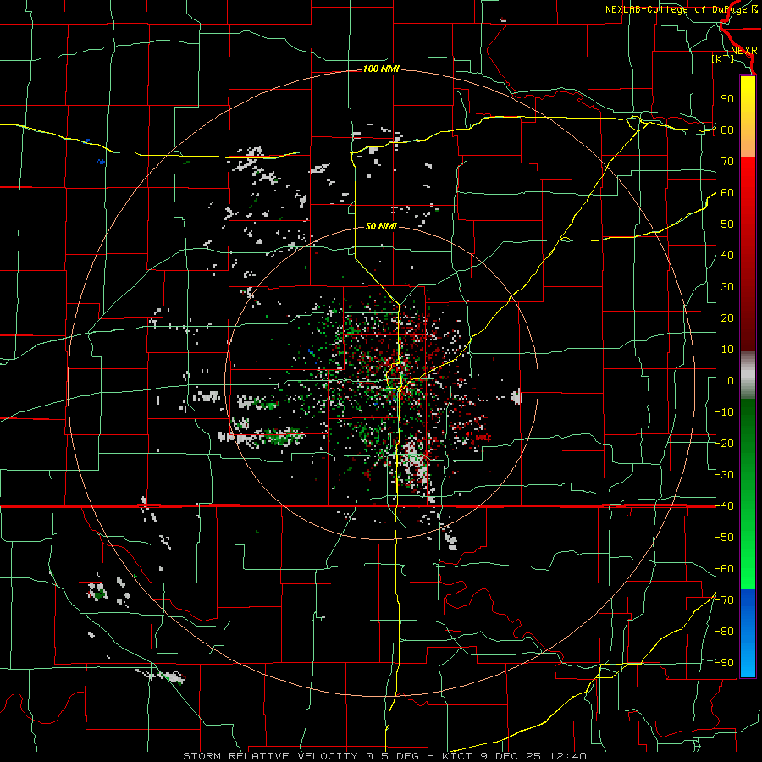
Task: Click the -20 value on velocity scale
Action: (724, 443)
